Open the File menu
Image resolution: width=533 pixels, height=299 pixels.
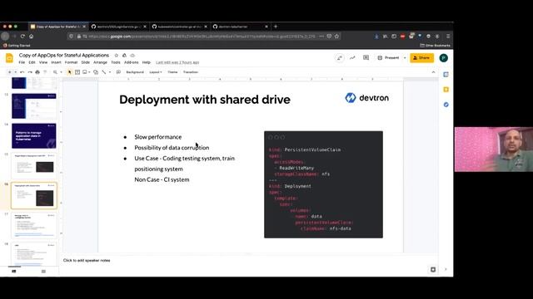(22, 62)
